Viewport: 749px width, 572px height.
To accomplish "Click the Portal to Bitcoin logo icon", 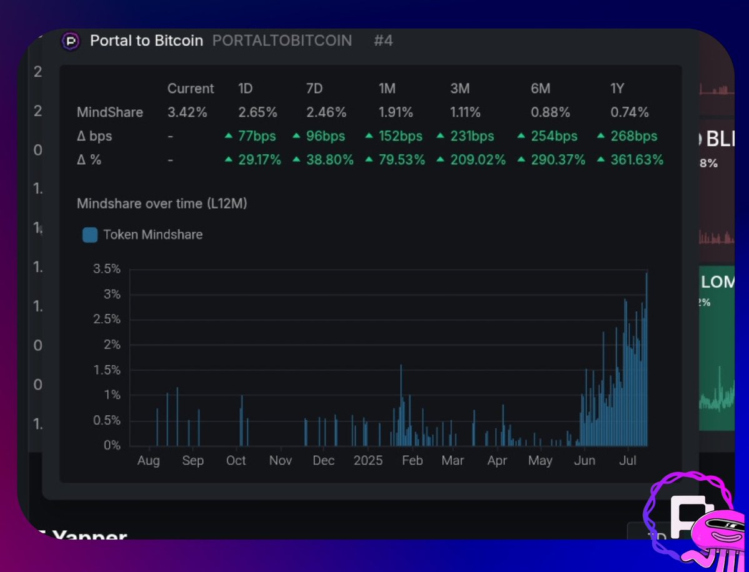I will [71, 41].
